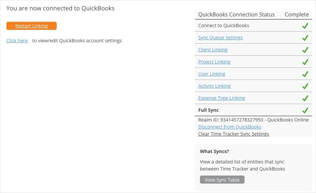Click checkmark beside Sync Queue Settings
The width and height of the screenshot is (316, 193).
pos(305,38)
